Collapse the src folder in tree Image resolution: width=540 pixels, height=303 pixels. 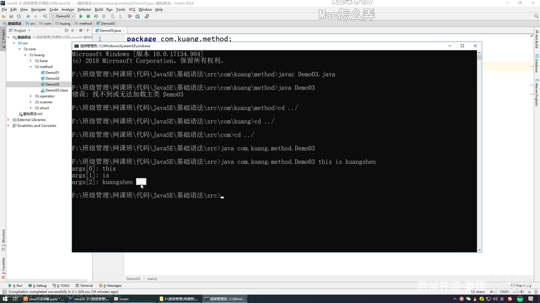point(14,43)
